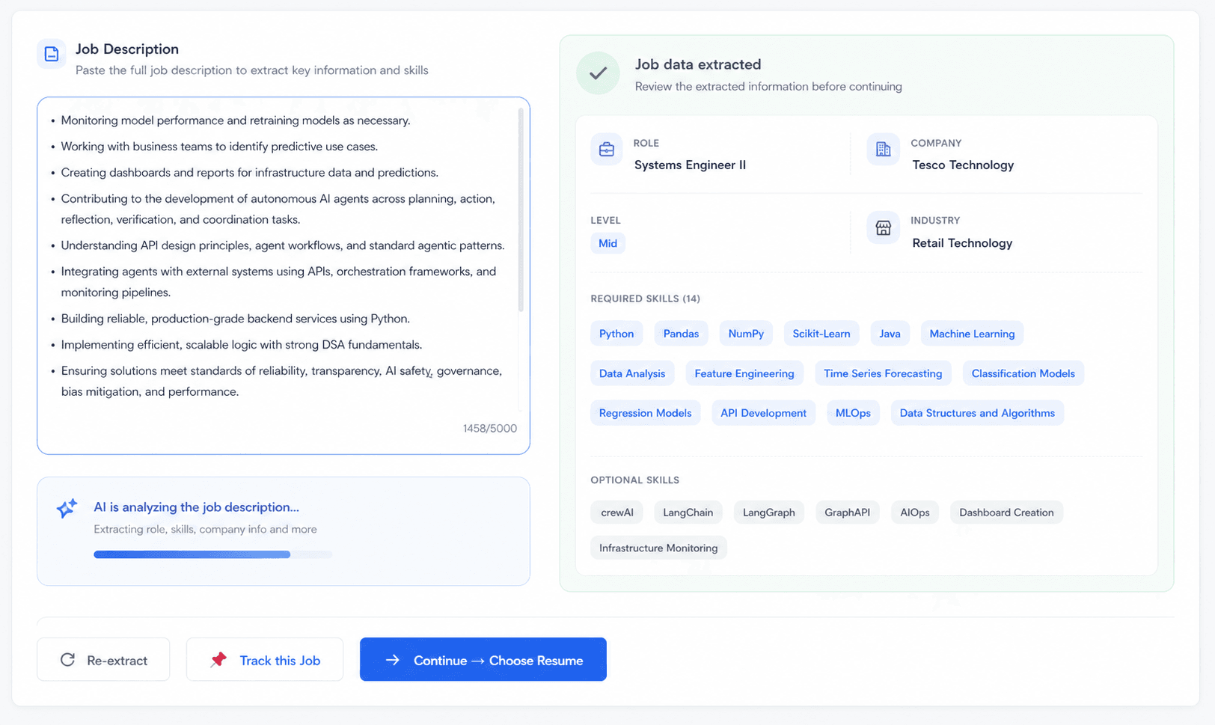Click Re-extract button
Image resolution: width=1215 pixels, height=725 pixels.
(103, 659)
